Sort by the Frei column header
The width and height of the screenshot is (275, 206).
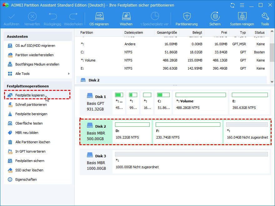coord(224,32)
